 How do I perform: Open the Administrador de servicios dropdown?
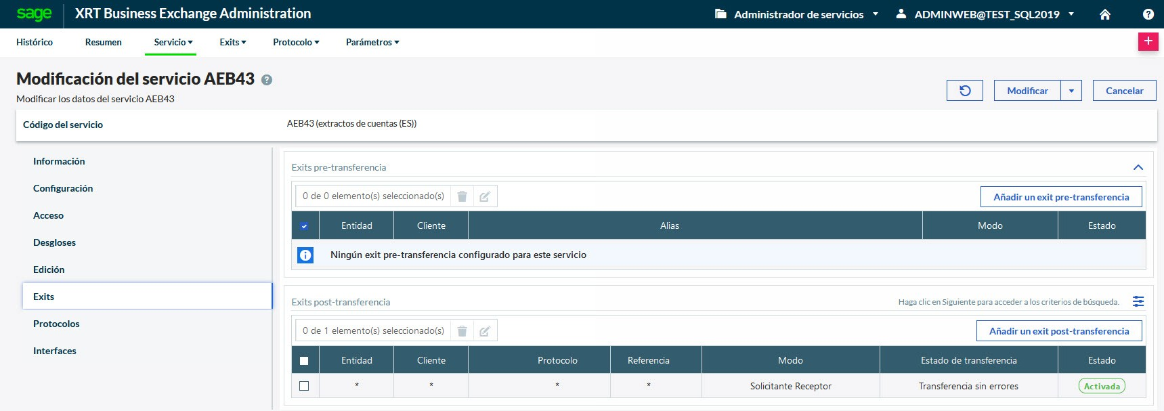[797, 14]
